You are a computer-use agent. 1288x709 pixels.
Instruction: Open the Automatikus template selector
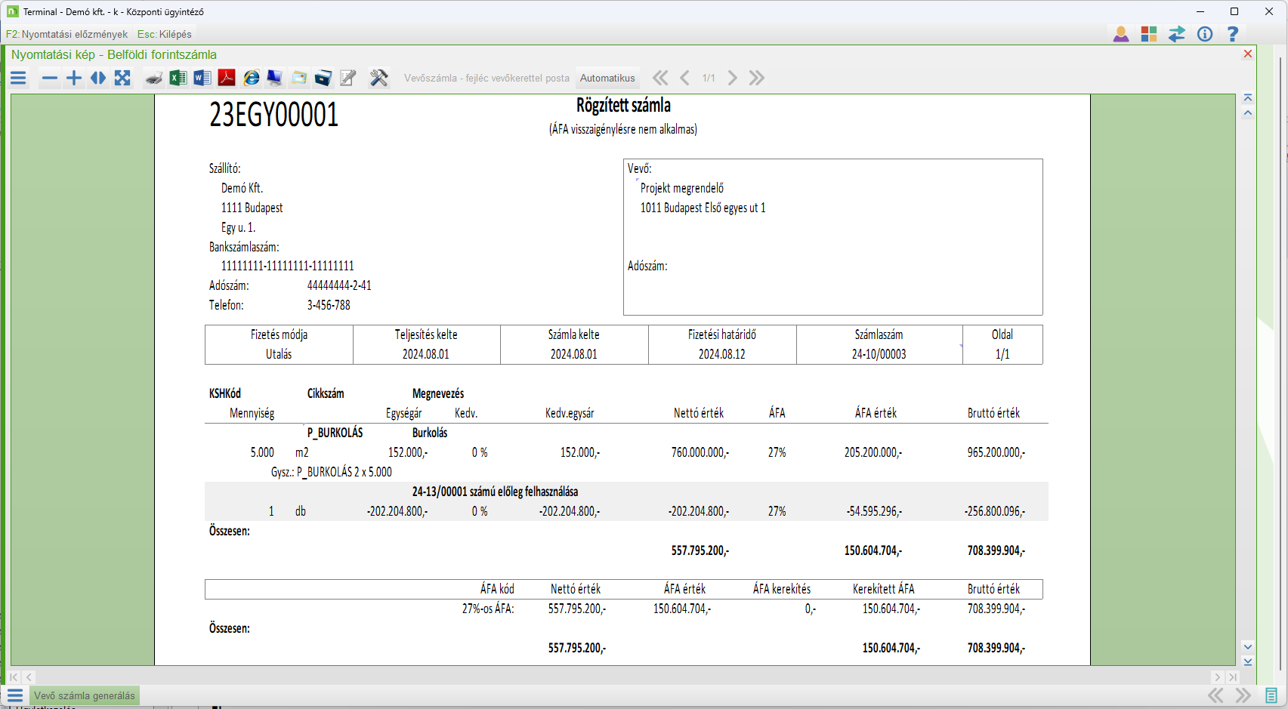pos(607,78)
